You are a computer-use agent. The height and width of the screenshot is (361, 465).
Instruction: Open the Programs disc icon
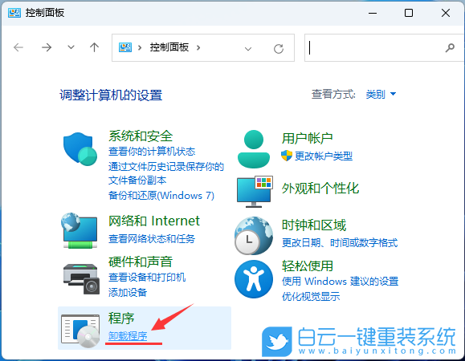click(x=80, y=331)
